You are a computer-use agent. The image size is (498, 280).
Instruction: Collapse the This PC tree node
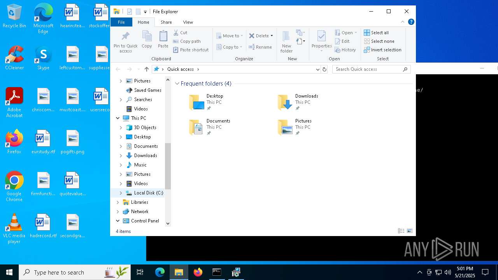point(118,118)
